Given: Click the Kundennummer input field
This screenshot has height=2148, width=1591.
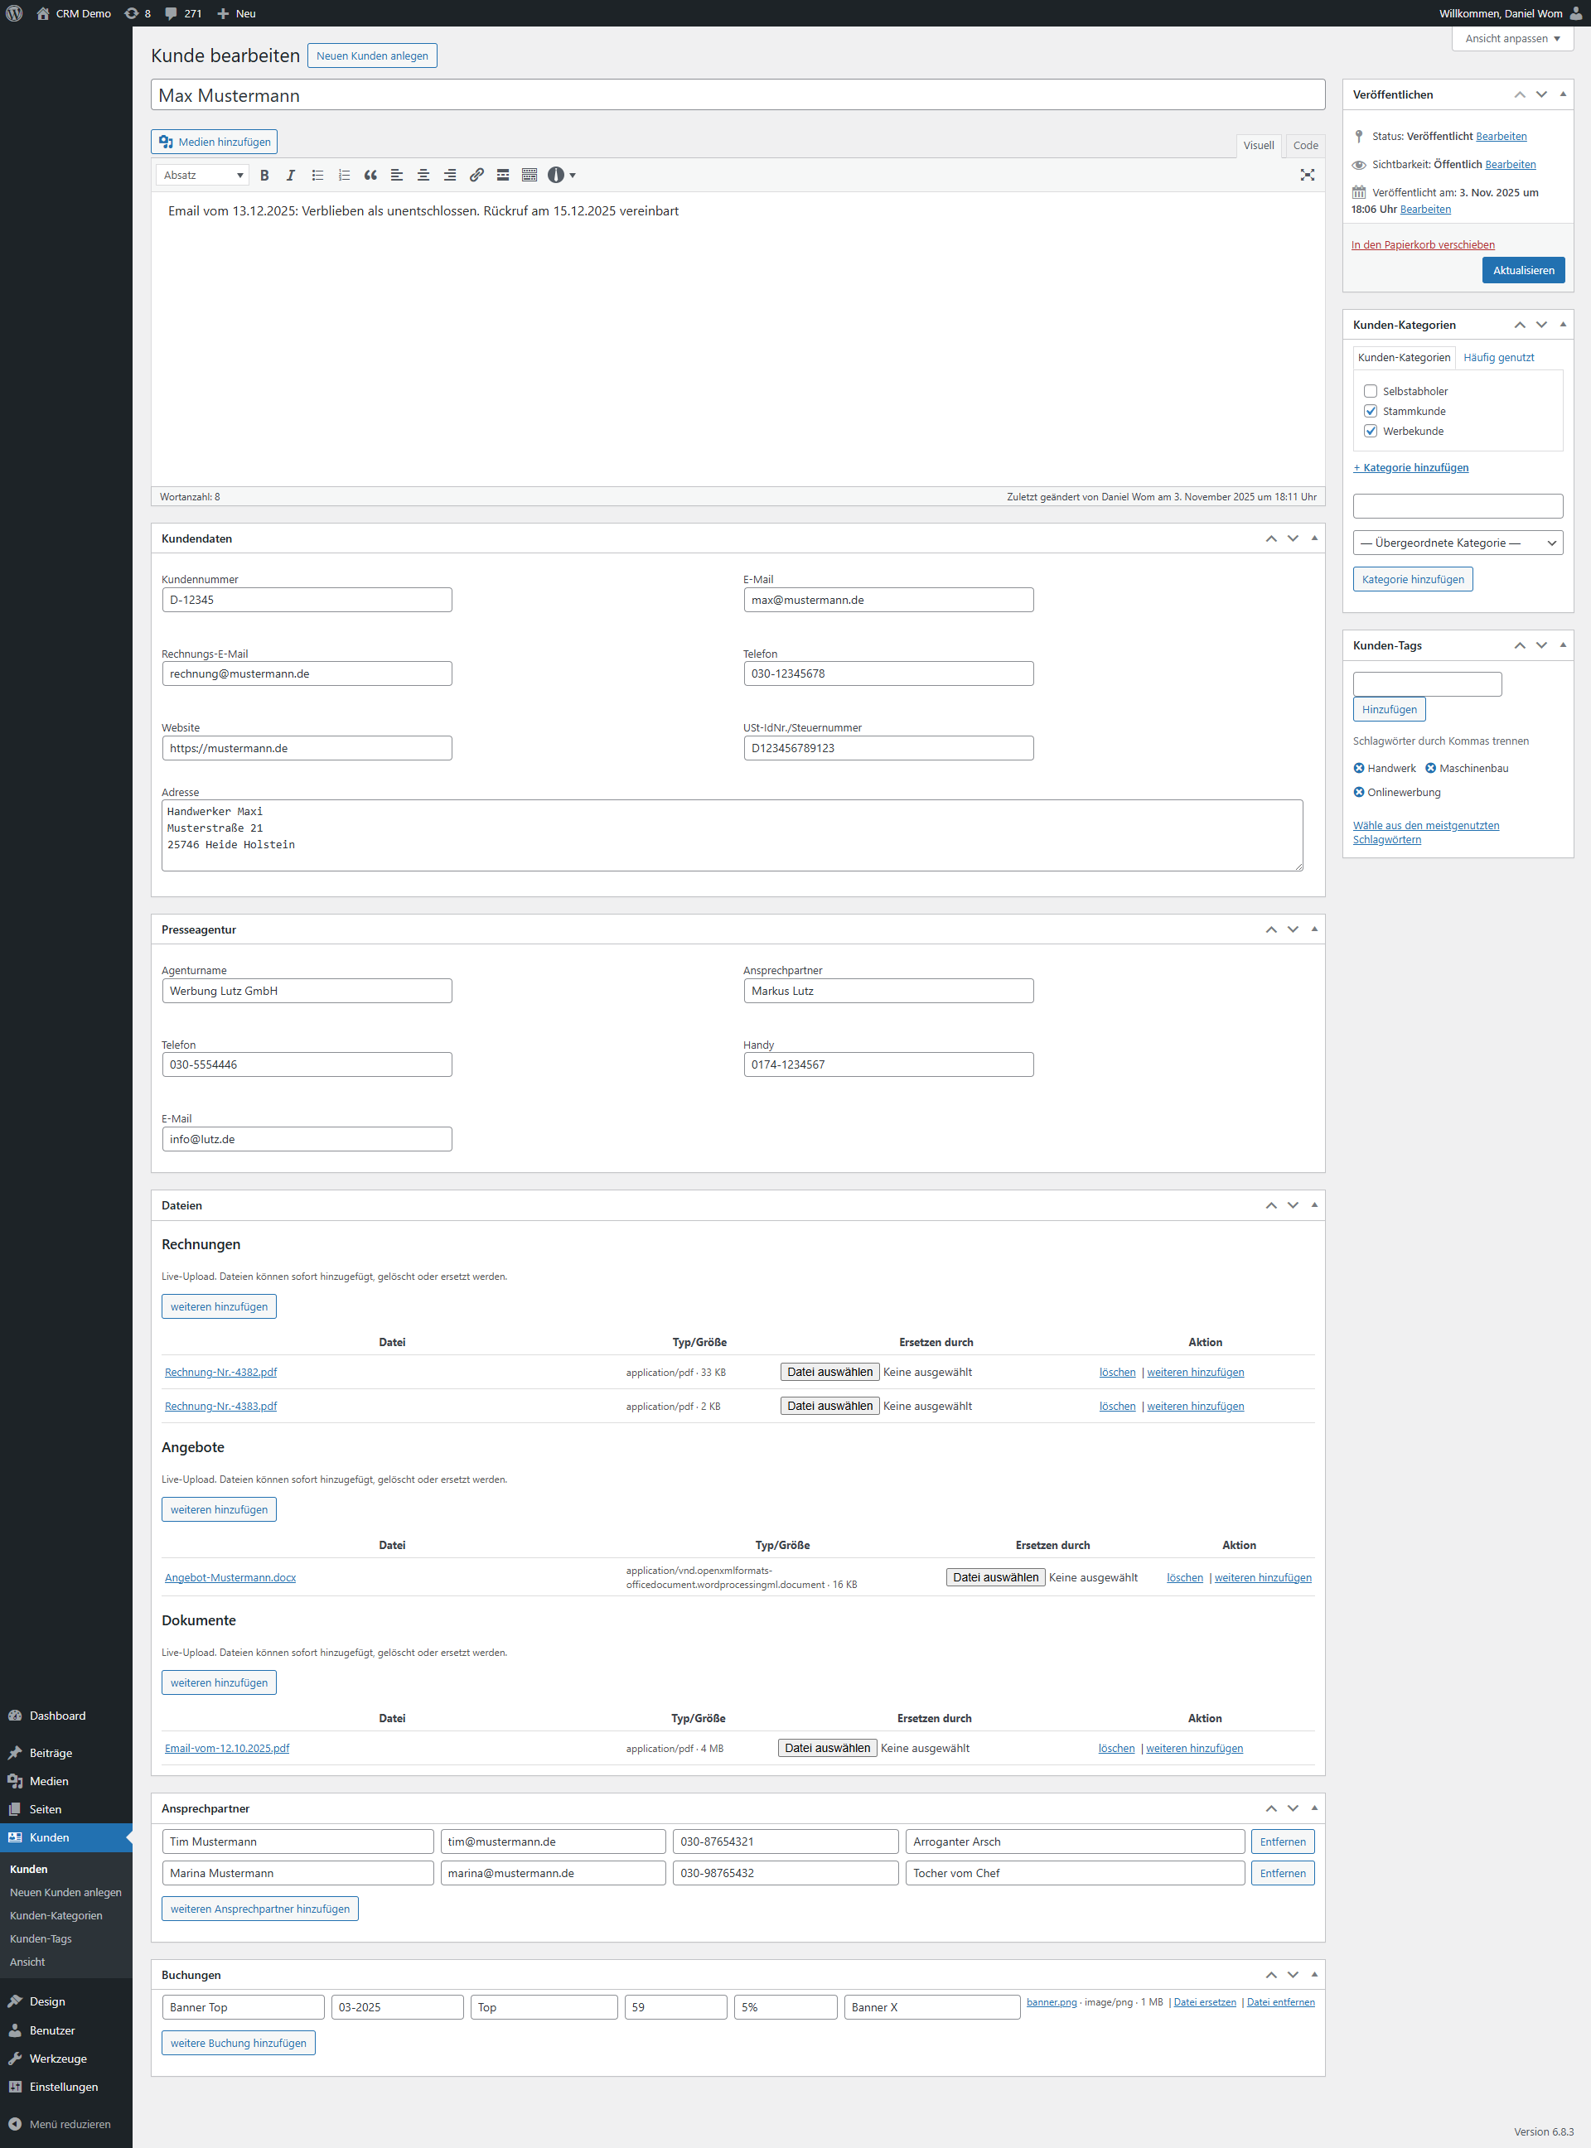Looking at the screenshot, I should (x=307, y=599).
